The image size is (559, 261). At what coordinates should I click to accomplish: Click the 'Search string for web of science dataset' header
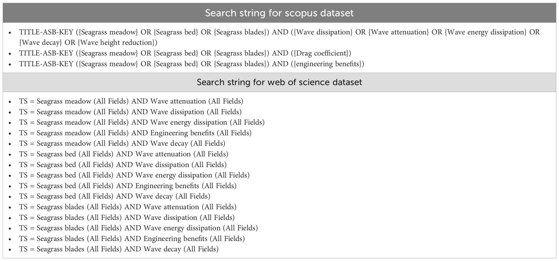click(x=279, y=82)
